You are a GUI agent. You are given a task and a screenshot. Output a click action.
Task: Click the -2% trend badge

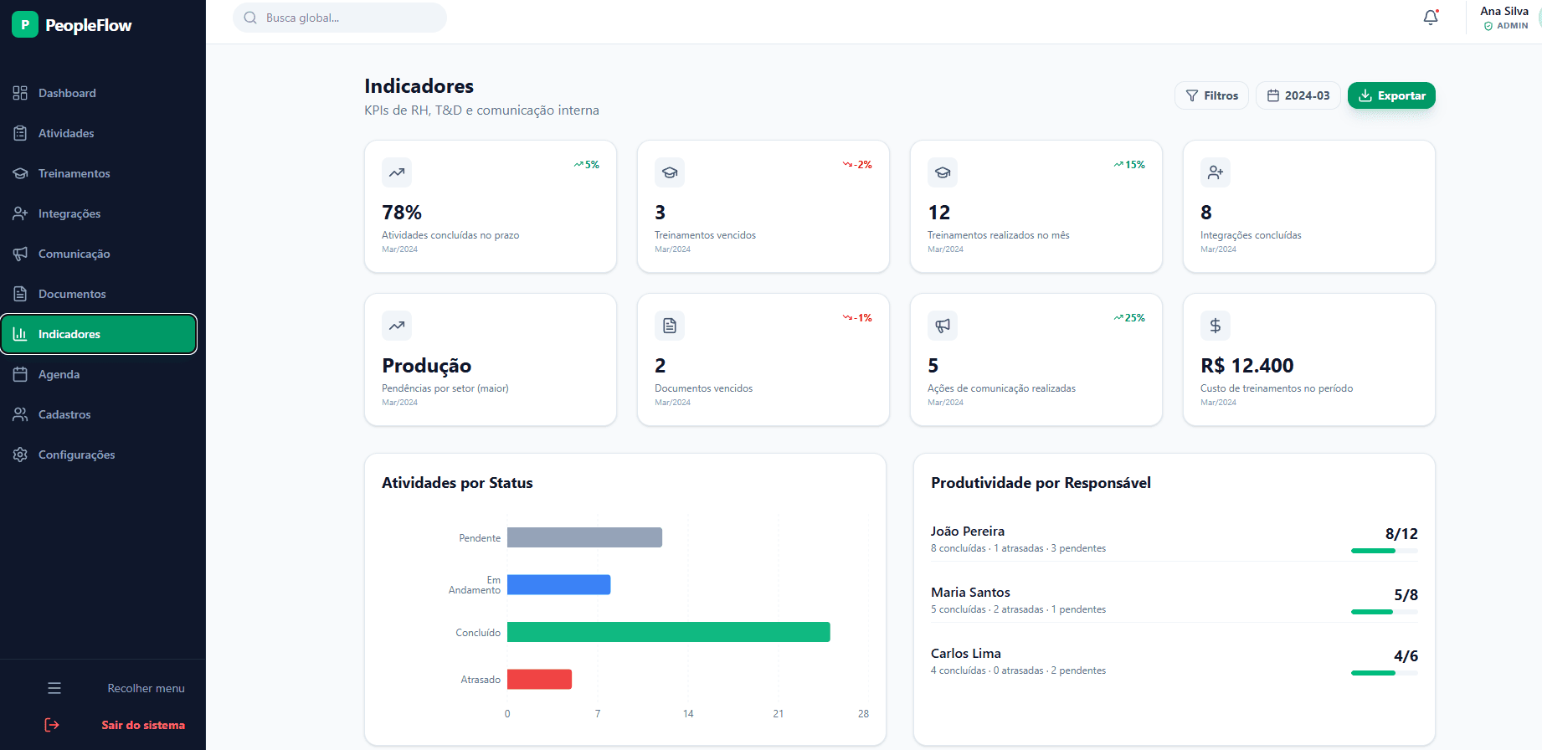pyautogui.click(x=857, y=165)
